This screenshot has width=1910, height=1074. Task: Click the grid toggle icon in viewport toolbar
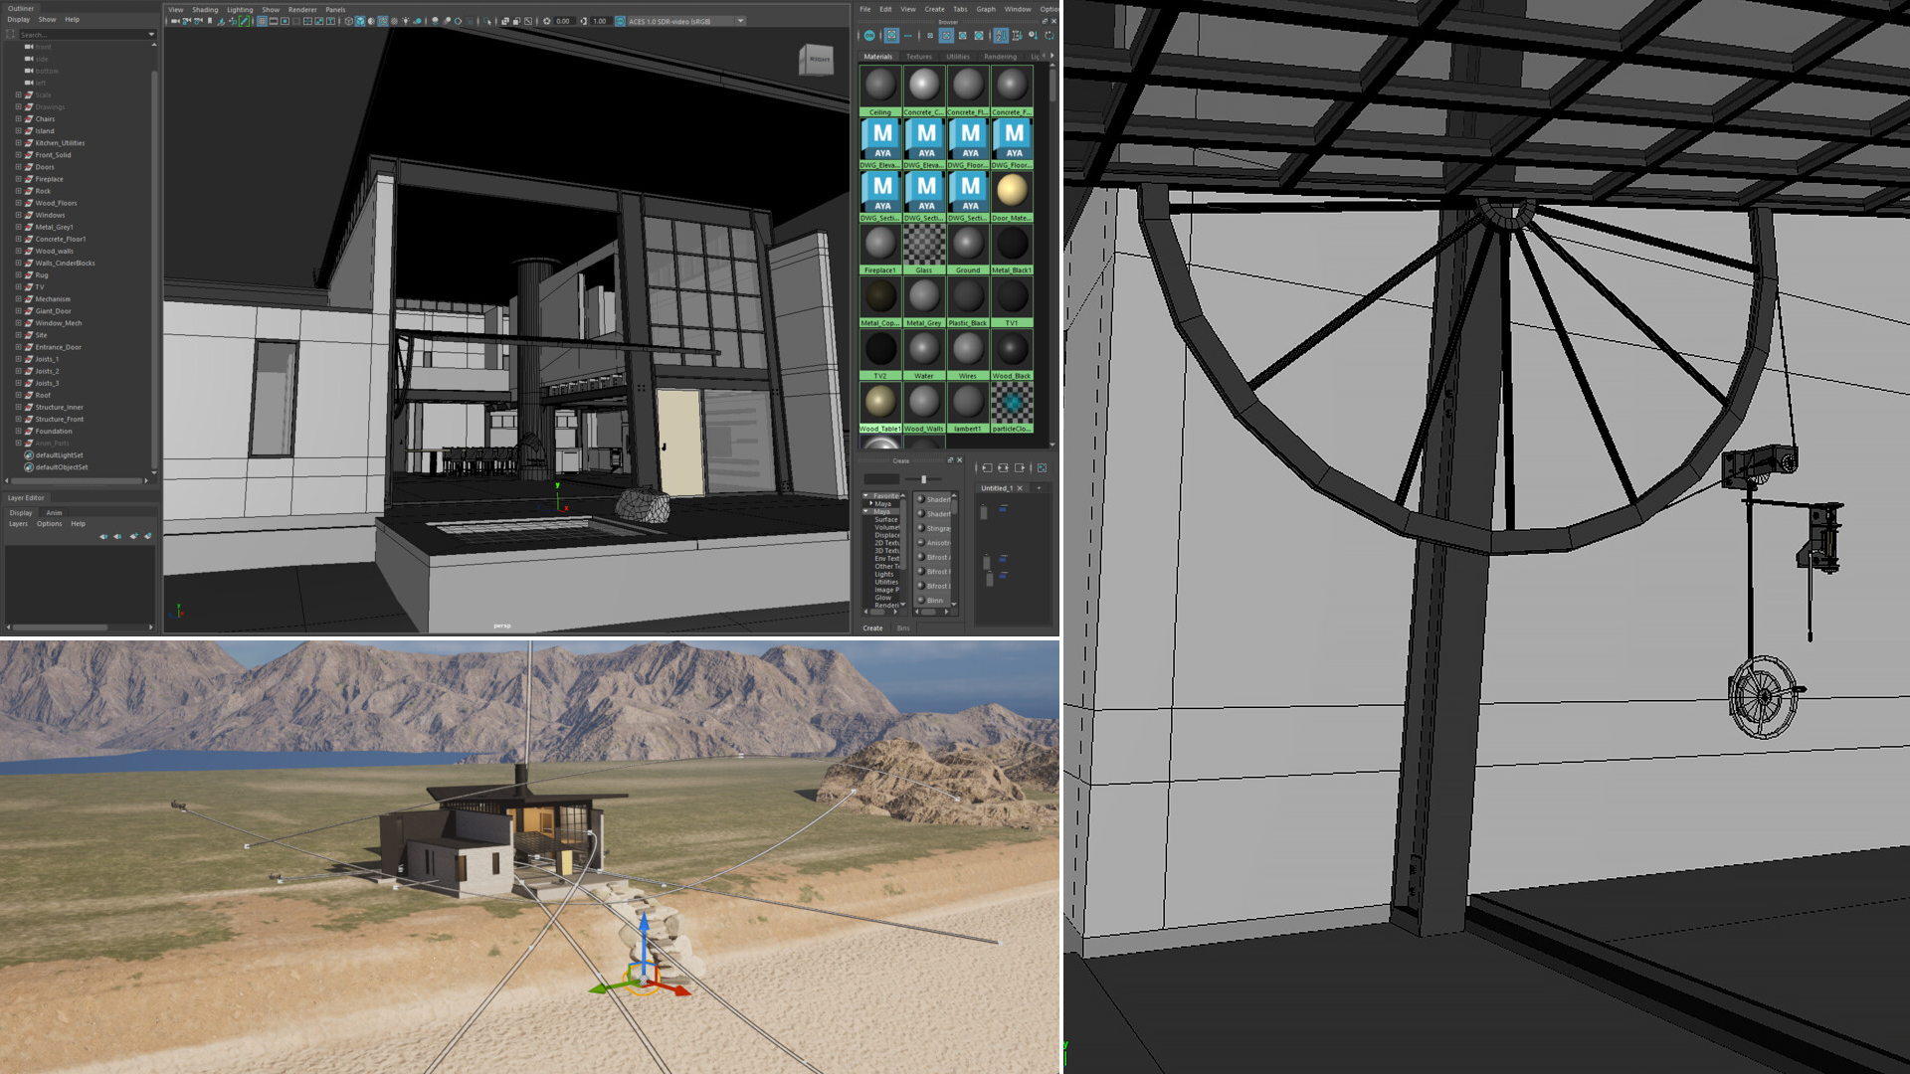click(262, 21)
